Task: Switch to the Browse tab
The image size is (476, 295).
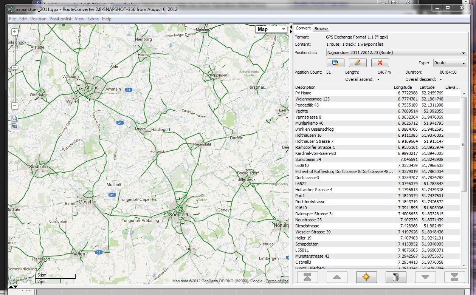Action: [321, 29]
